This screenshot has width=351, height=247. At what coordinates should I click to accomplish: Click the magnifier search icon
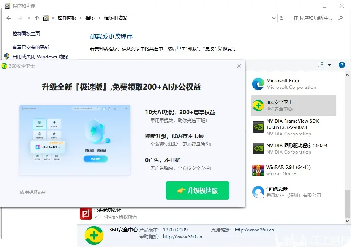(340, 18)
